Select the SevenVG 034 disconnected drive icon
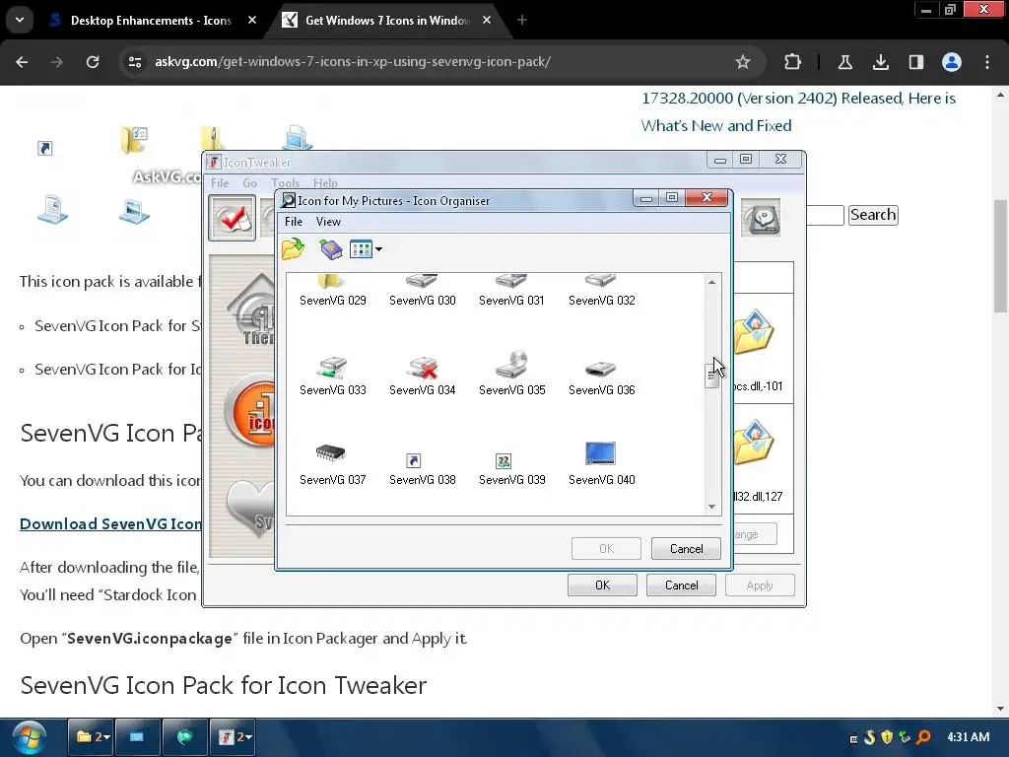The width and height of the screenshot is (1009, 757). [422, 367]
